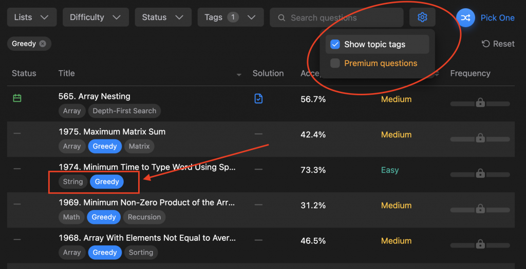Click lock icon on Array Nesting frequency
The height and width of the screenshot is (269, 526).
pos(480,103)
